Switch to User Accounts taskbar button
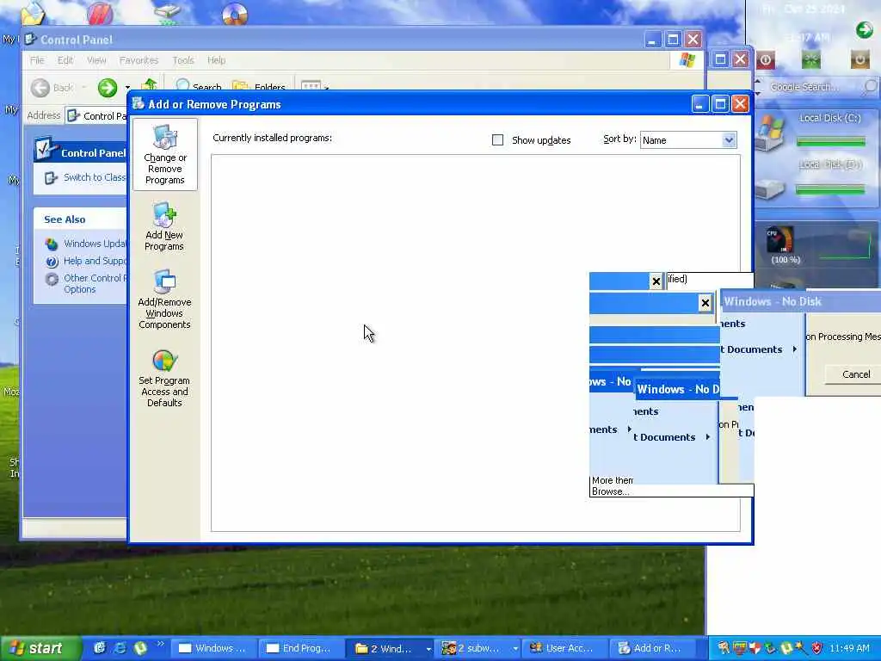The image size is (881, 661). pos(564,649)
